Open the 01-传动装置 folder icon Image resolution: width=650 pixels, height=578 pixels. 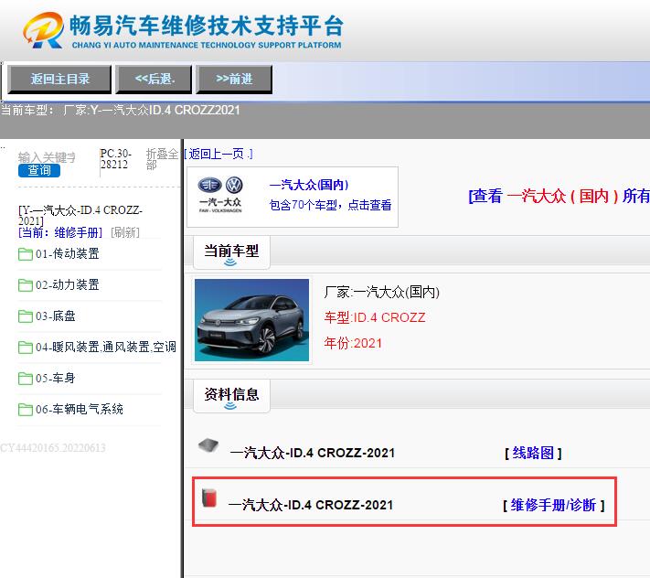tap(26, 254)
